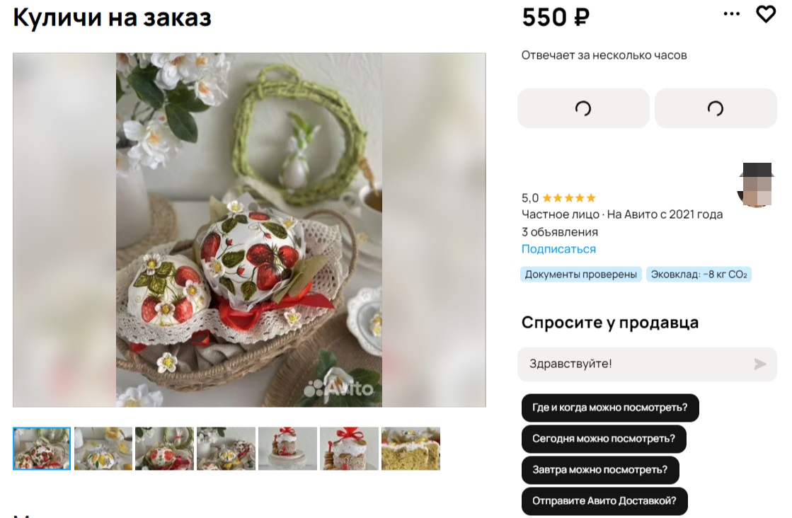Click the five-star seller rating
This screenshot has height=518, width=792.
point(558,198)
